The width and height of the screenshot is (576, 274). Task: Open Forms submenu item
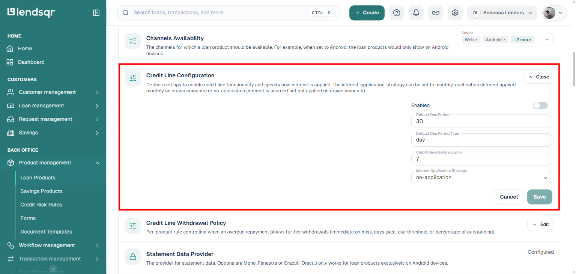pos(28,218)
